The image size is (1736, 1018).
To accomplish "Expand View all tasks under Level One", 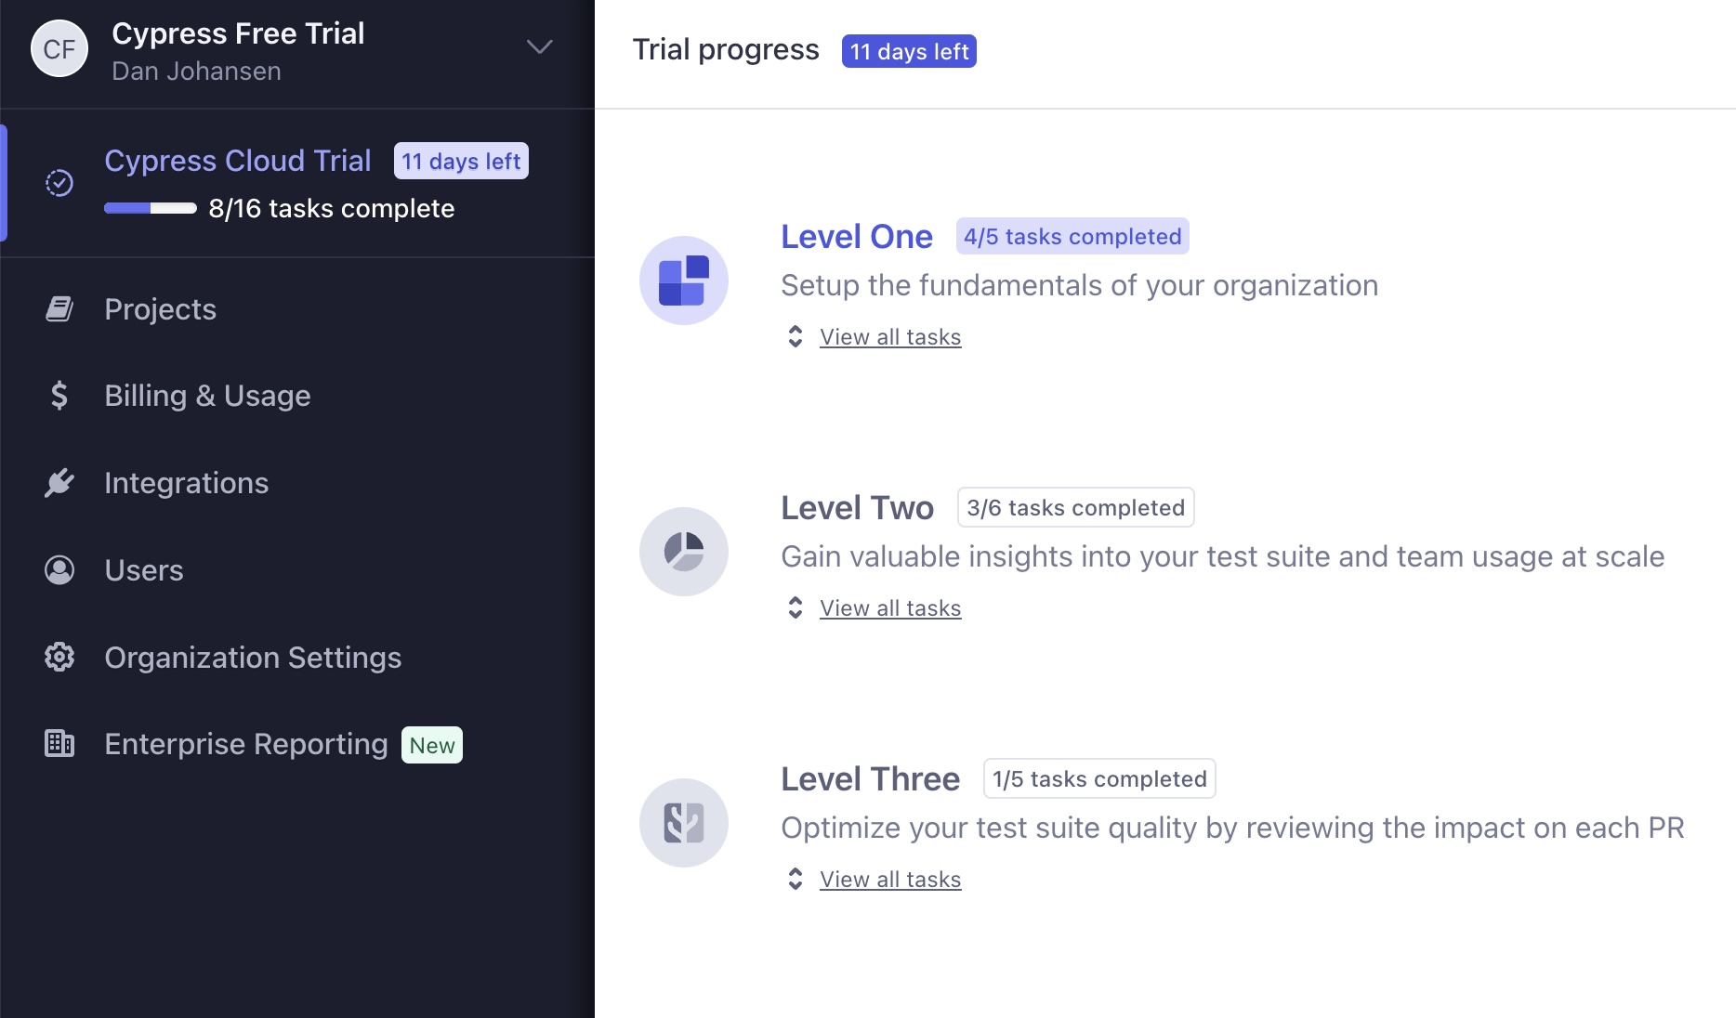I will pos(889,336).
